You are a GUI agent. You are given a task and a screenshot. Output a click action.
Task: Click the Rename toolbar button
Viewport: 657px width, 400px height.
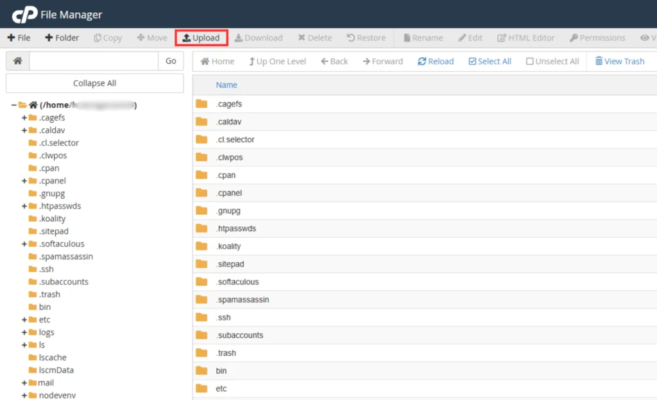point(423,38)
